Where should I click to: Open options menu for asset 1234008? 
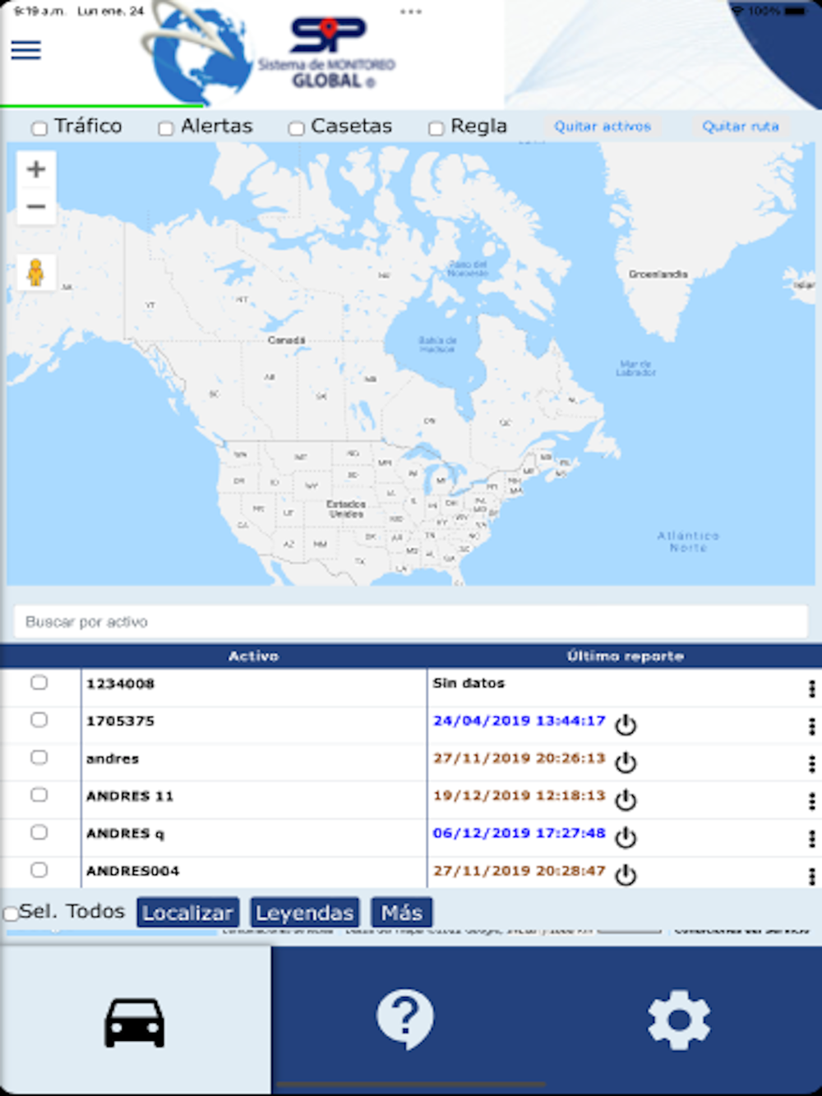coord(811,688)
